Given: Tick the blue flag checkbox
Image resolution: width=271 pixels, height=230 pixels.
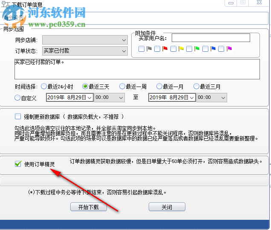Looking at the screenshot, I should (205, 49).
